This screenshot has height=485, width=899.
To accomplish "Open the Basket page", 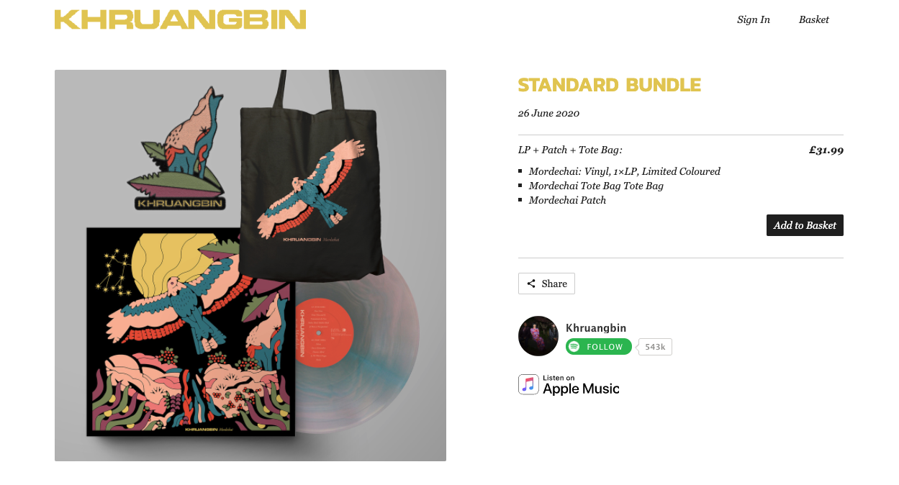I will tap(814, 19).
